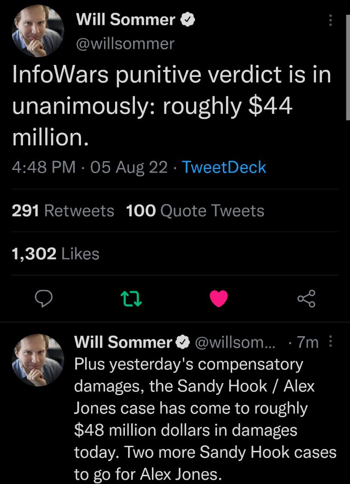Click the retweet arrows icon
Screen dimensions: 350x484
[x=132, y=299]
